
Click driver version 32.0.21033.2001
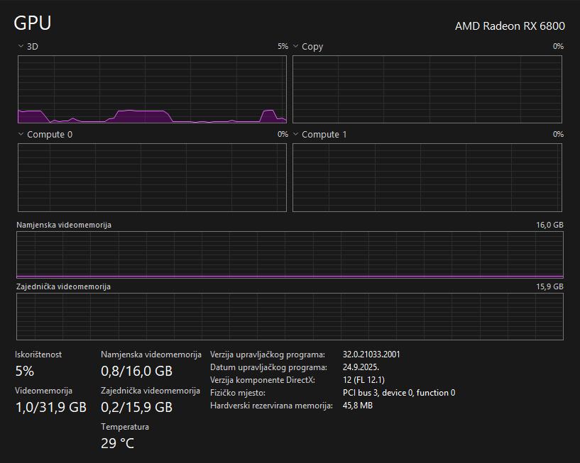[x=371, y=355]
